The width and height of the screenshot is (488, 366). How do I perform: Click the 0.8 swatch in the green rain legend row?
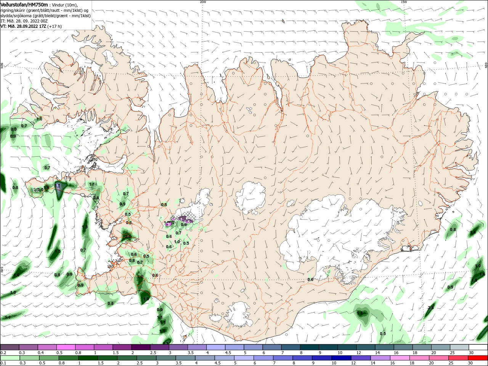click(68, 358)
